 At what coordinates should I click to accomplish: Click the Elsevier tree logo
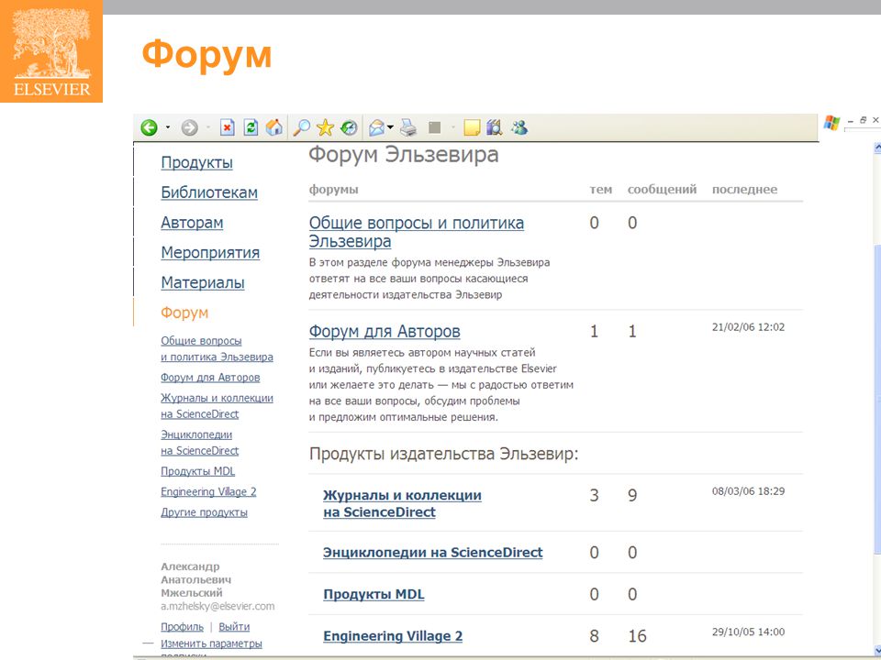[51, 51]
